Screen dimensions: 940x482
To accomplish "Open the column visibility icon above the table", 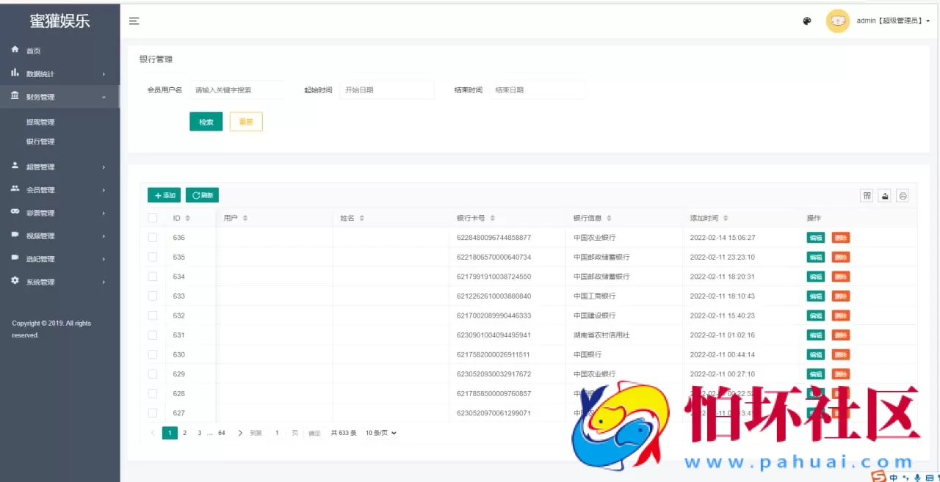I will point(867,195).
